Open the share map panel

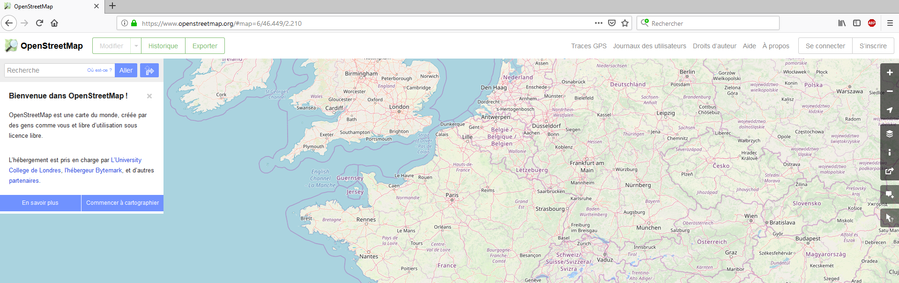coord(889,171)
